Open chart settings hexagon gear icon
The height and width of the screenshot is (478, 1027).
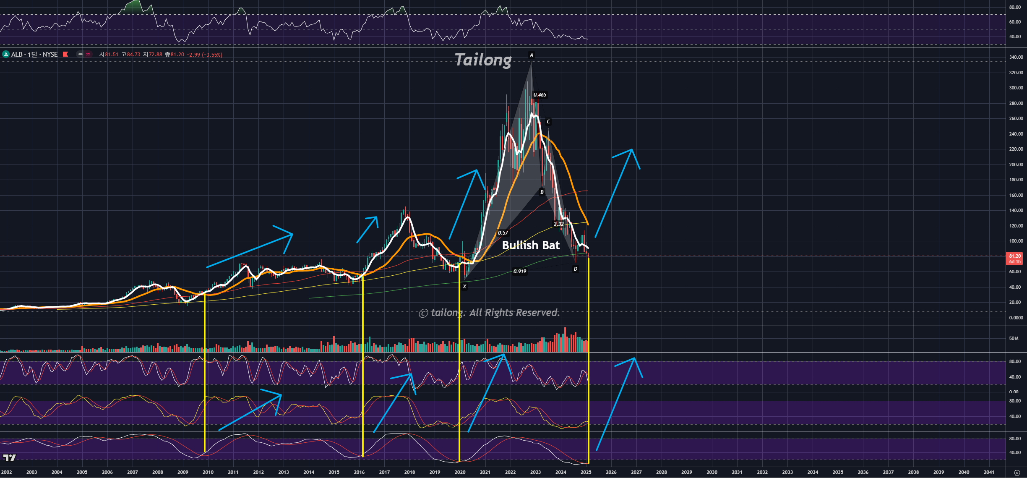1017,473
